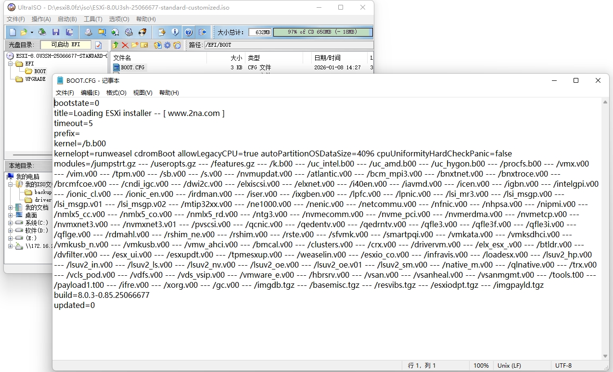Open image properties with the gear icon
The width and height of the screenshot is (613, 372).
(x=167, y=44)
